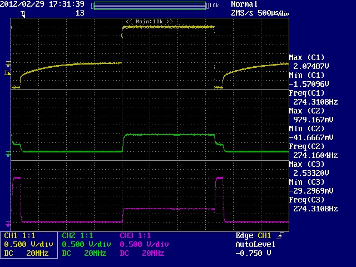The width and height of the screenshot is (356, 267).
Task: Click the Max (C1) measurement label
Action: (306, 57)
